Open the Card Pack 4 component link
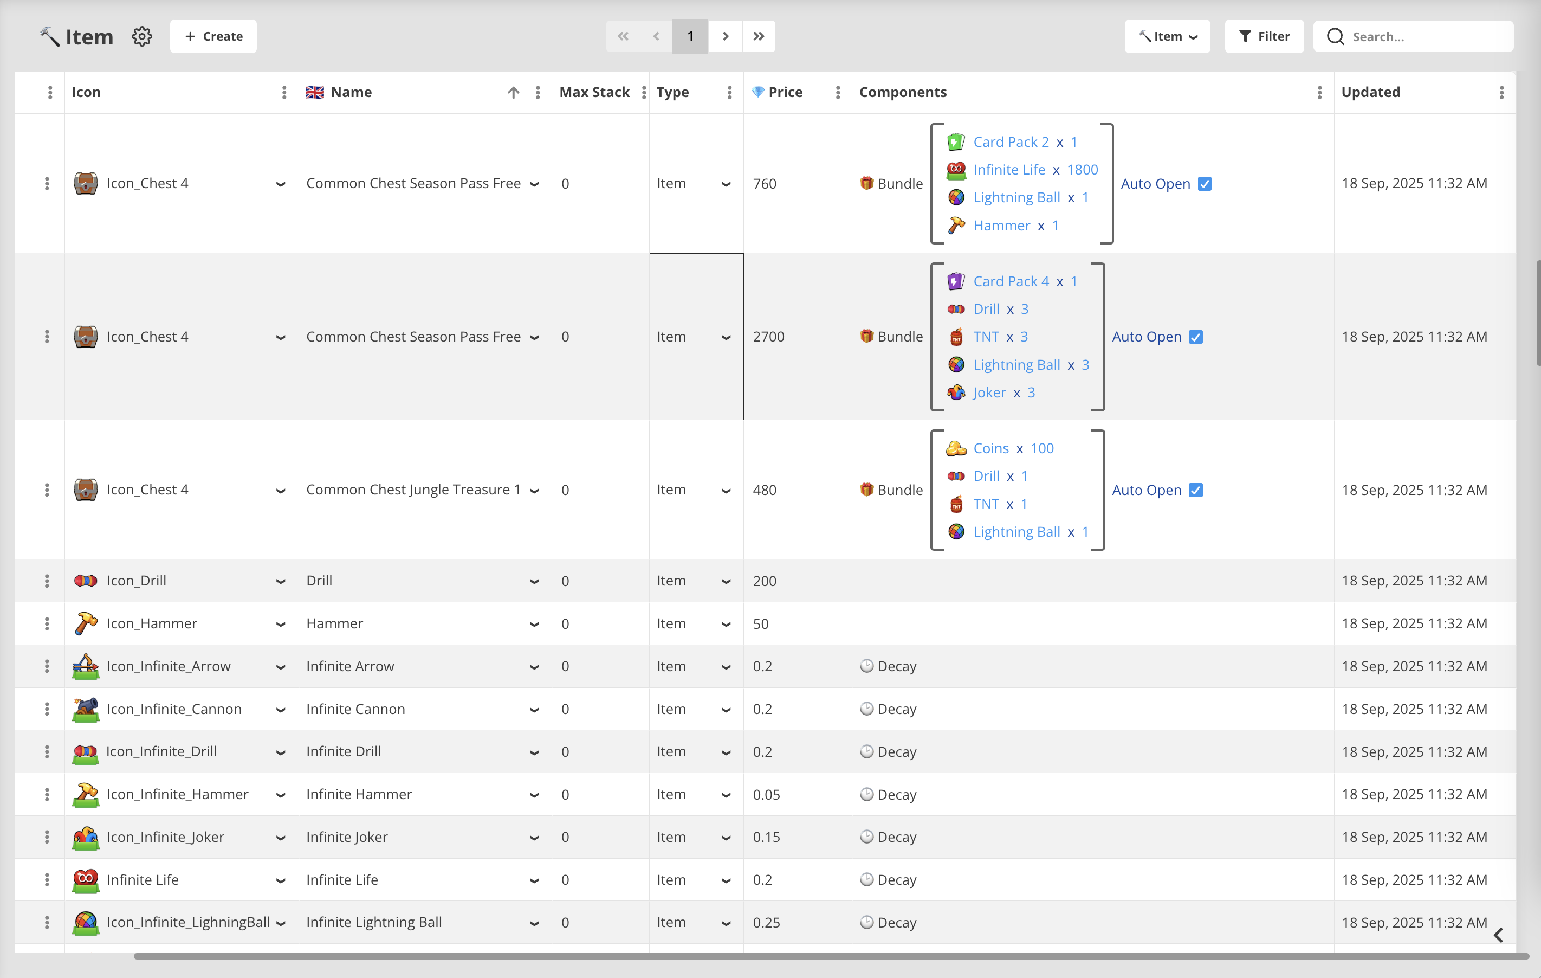The width and height of the screenshot is (1541, 978). 1011,281
